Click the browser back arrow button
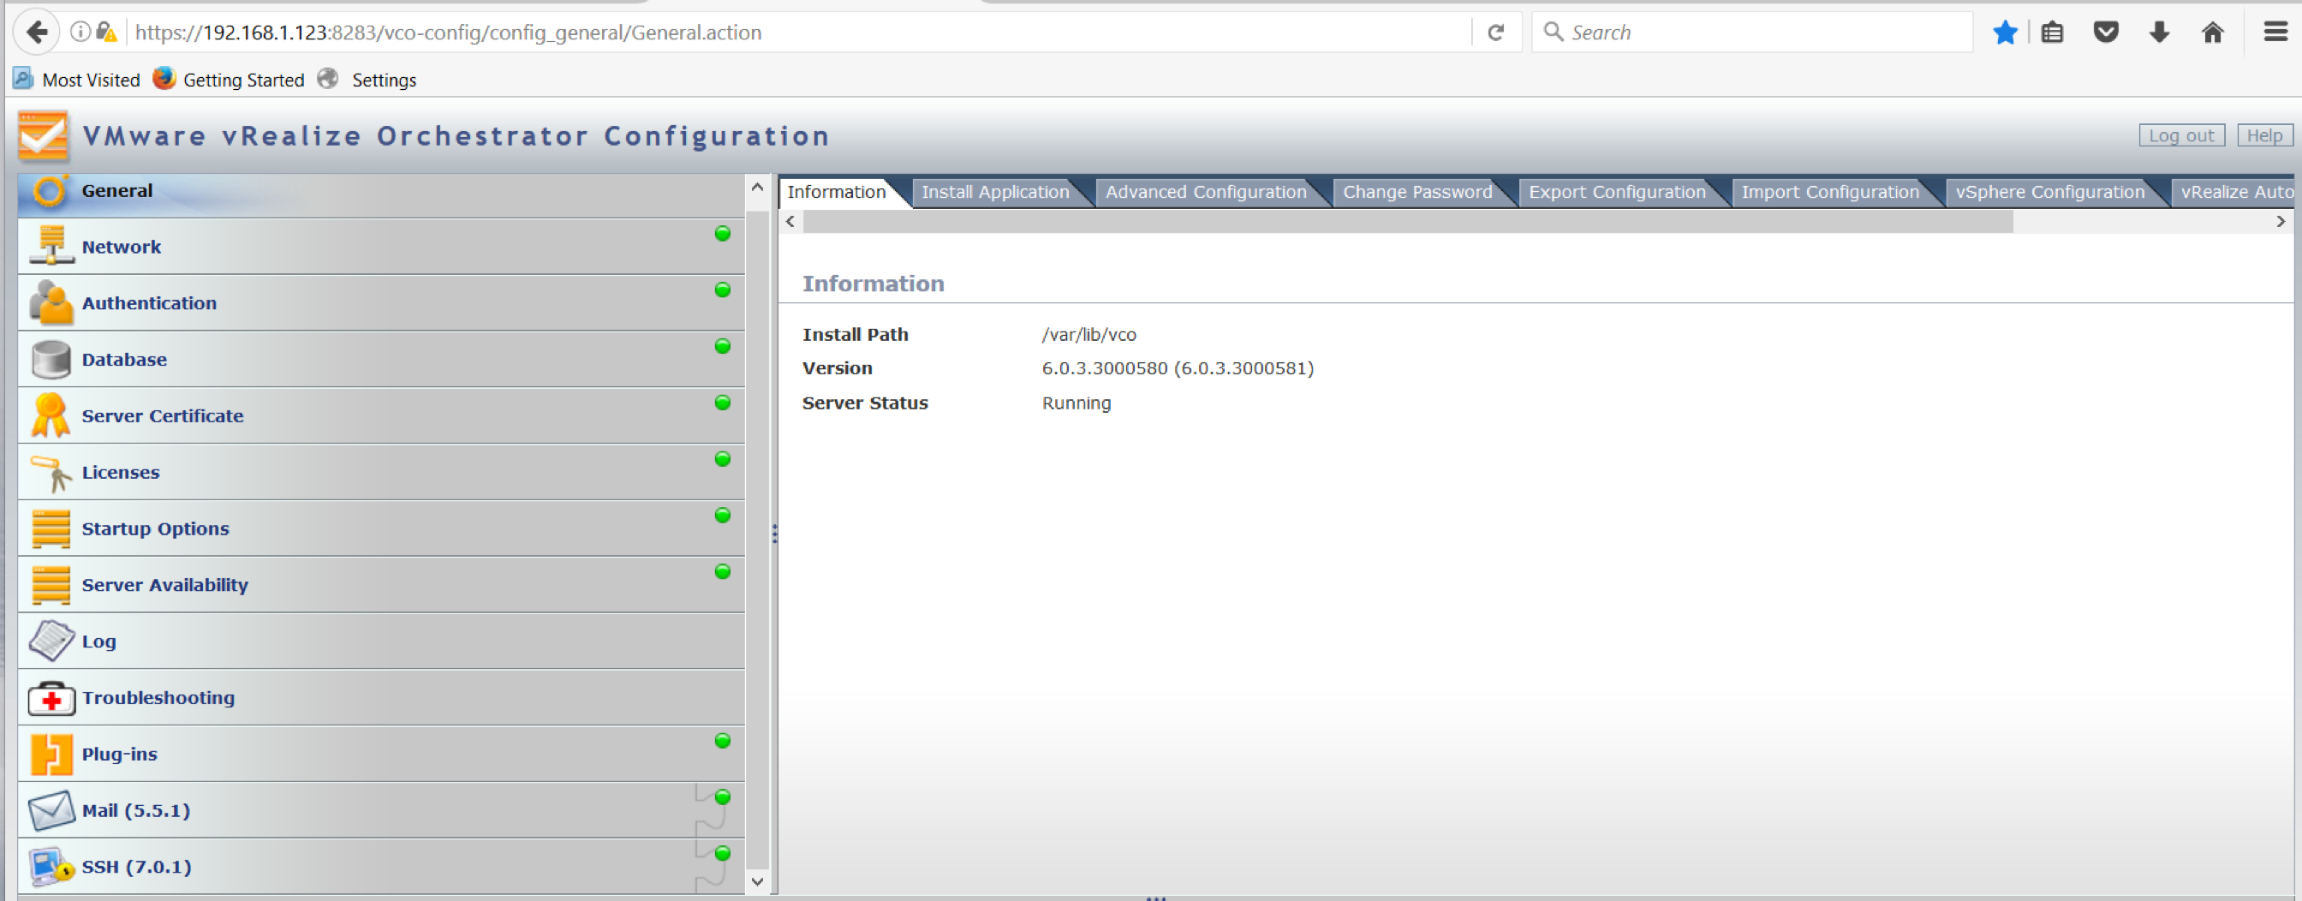The height and width of the screenshot is (901, 2302). [x=37, y=33]
